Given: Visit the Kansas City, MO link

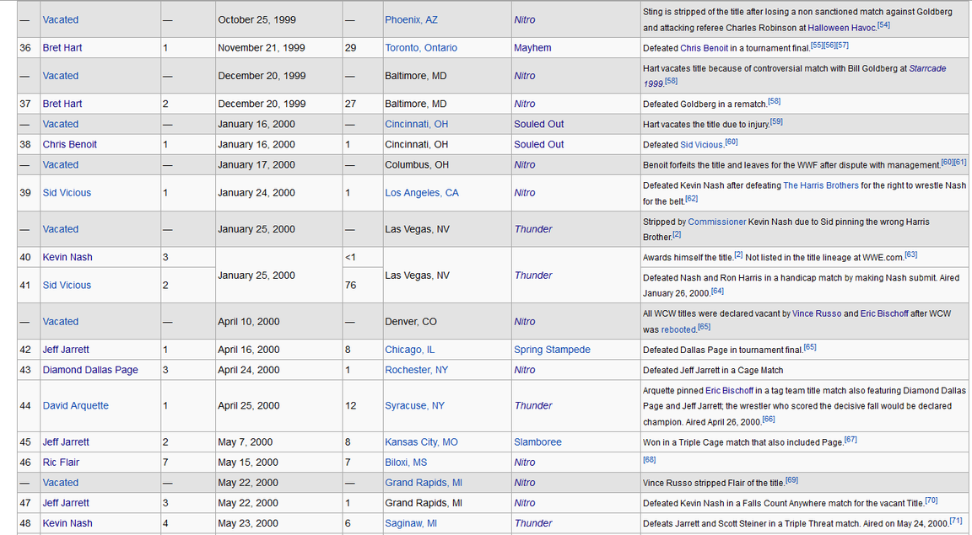Looking at the screenshot, I should point(421,442).
